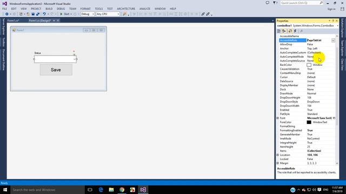This screenshot has width=346, height=194.
Task: Select the AllowDrop property row
Action: pos(307,44)
